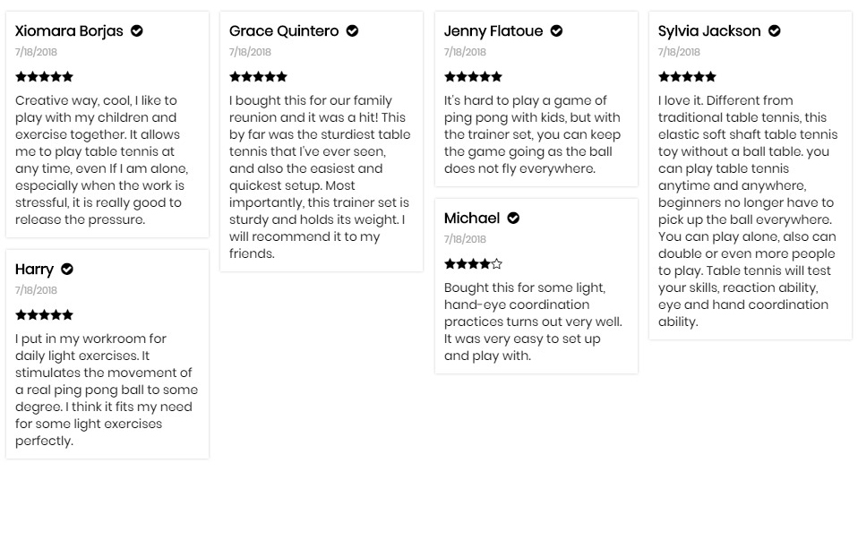Click Jenny Flatoue's ping pong review text

click(532, 134)
